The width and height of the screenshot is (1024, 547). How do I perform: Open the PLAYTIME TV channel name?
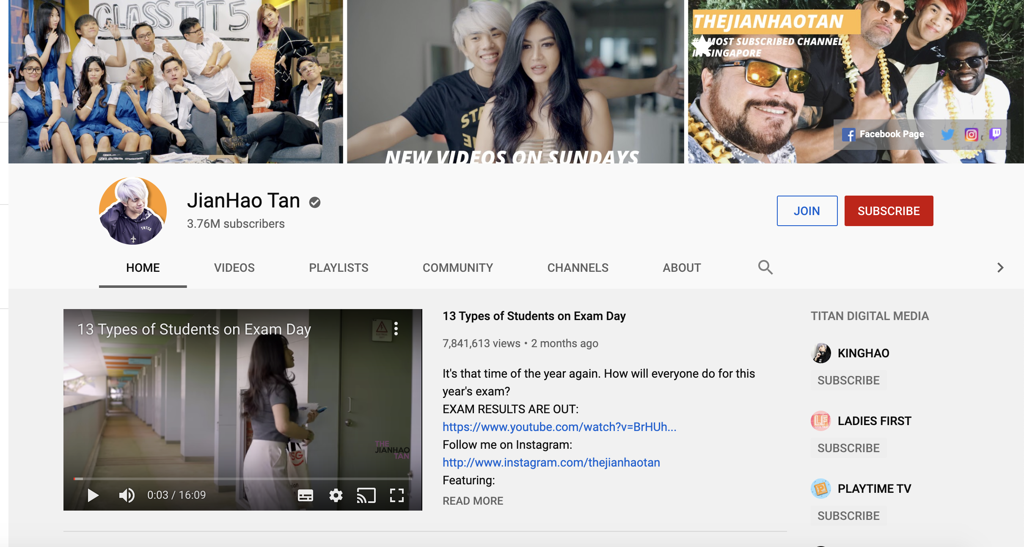tap(875, 489)
